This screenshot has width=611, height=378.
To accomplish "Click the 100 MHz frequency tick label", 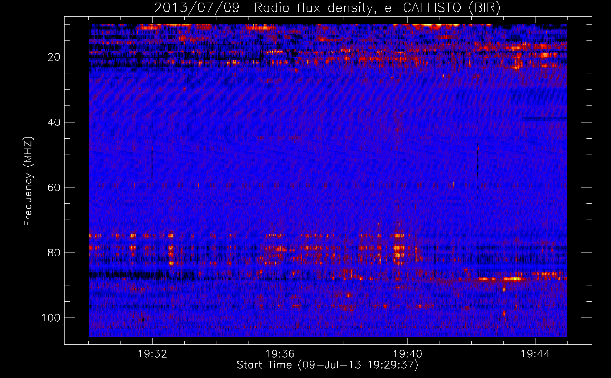I will [51, 318].
